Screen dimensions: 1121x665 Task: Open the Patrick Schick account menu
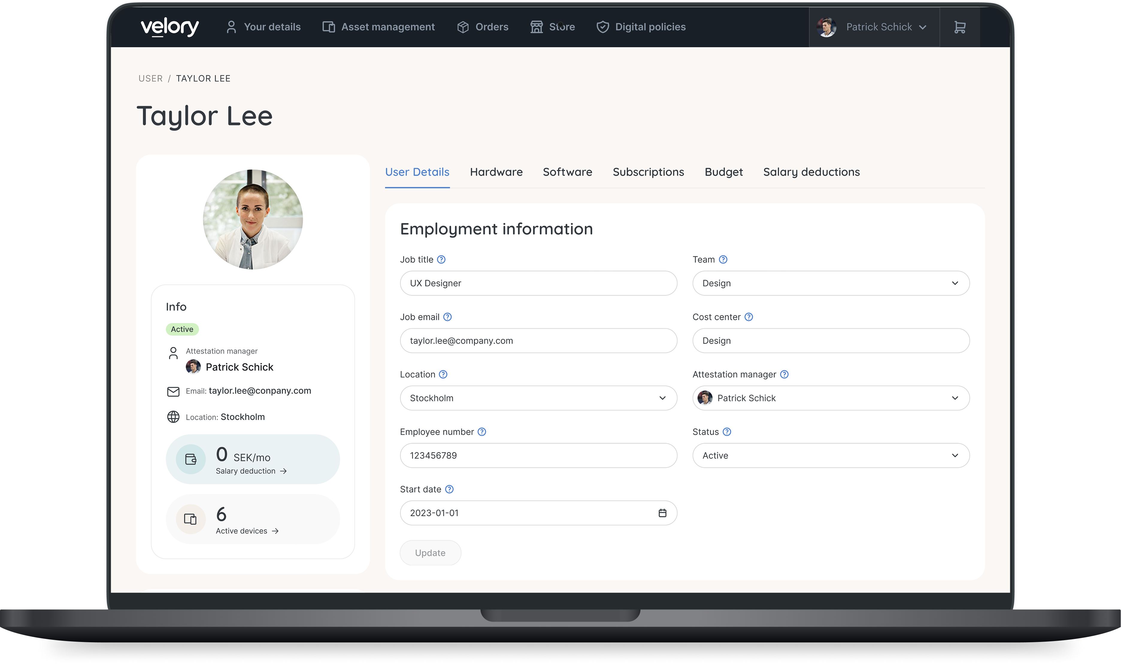pyautogui.click(x=873, y=27)
